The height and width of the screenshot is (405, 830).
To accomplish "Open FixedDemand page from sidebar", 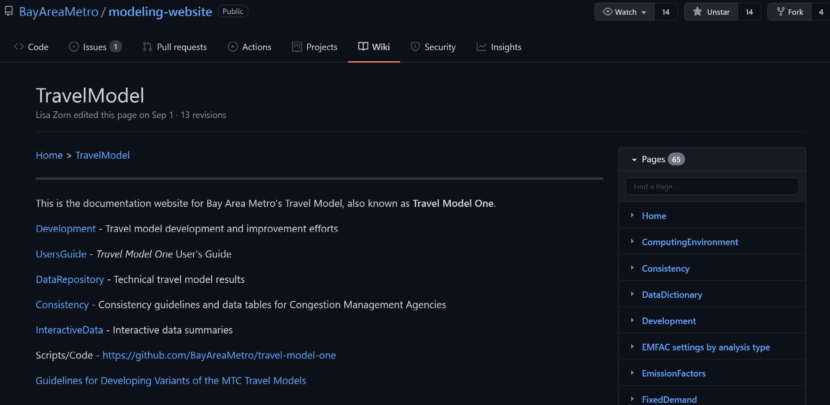I will [669, 400].
